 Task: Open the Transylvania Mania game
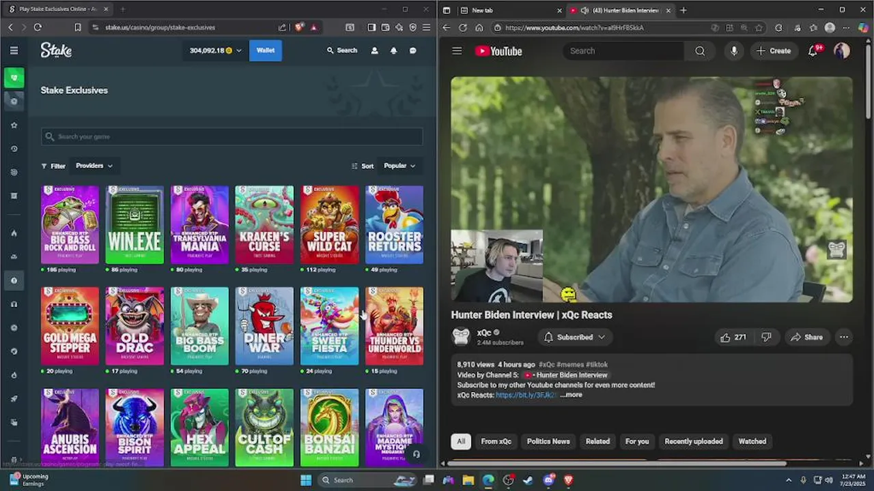[199, 224]
